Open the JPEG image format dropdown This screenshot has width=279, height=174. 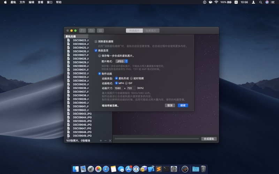(122, 61)
